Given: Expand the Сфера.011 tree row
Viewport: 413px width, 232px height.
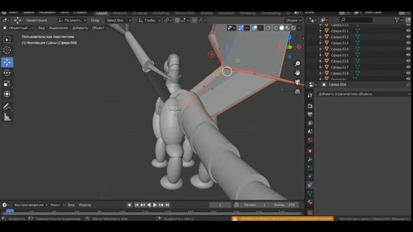Looking at the screenshot, I should [x=321, y=31].
